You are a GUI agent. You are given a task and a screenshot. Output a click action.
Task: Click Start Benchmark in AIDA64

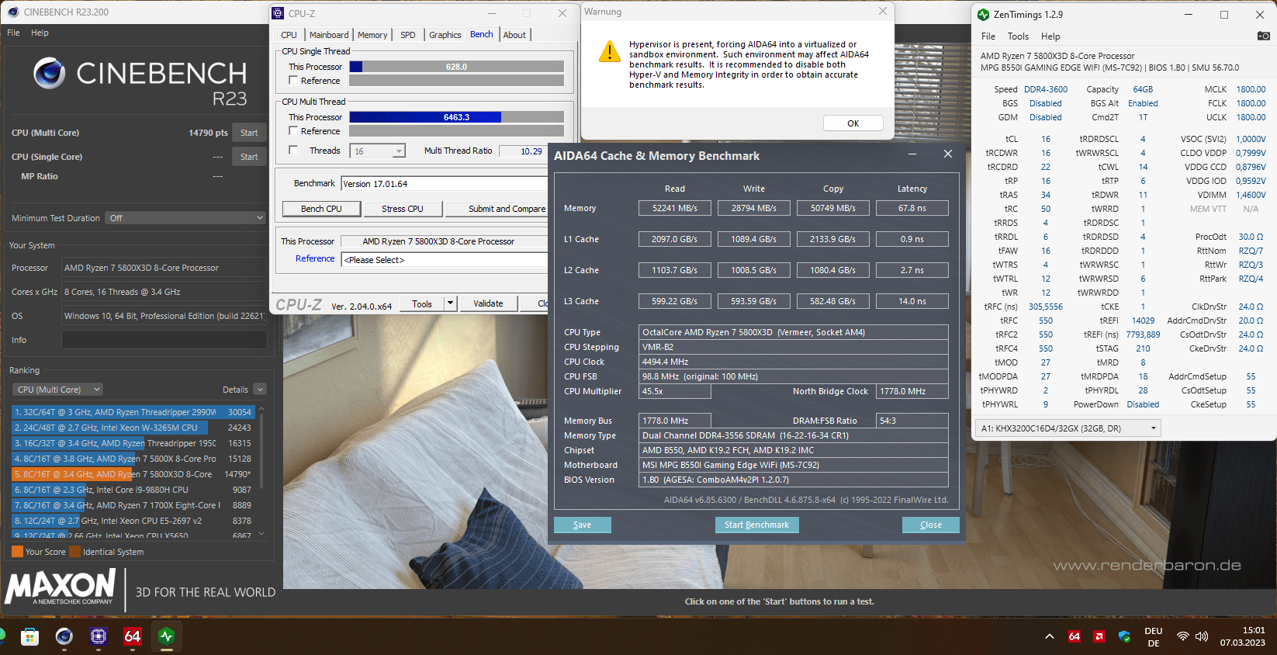[756, 525]
